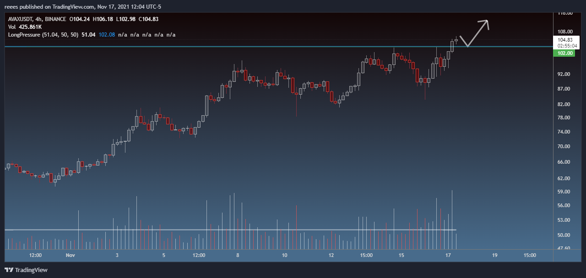Select the AVAXUSDT symbol name in the legend
This screenshot has width=586, height=278.
point(20,19)
